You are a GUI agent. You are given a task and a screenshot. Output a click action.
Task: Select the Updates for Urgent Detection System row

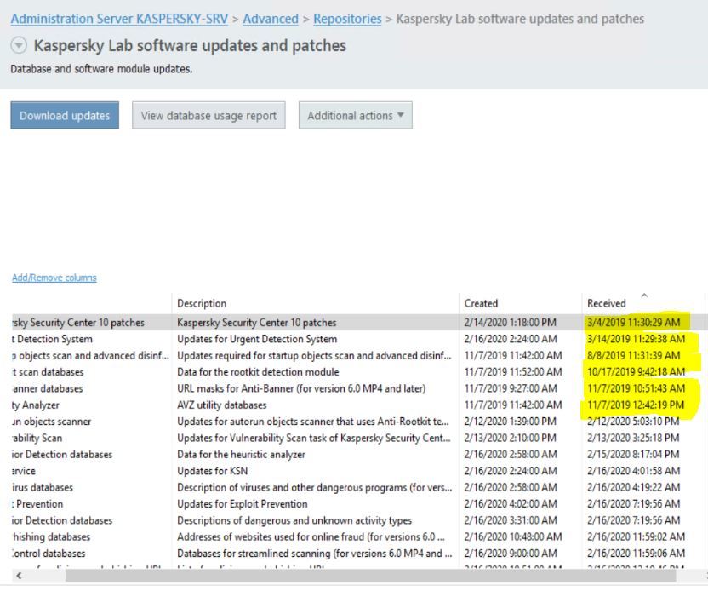(256, 339)
